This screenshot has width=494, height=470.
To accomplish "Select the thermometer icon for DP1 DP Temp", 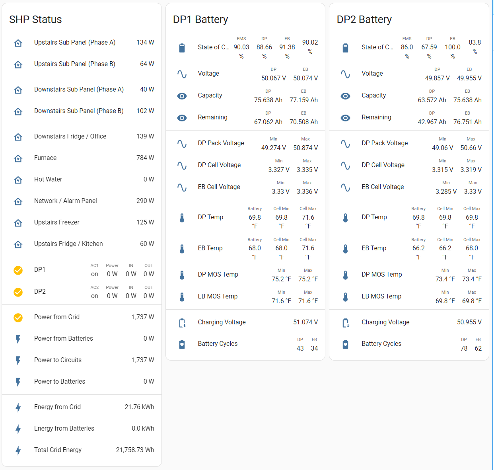I will click(x=182, y=218).
